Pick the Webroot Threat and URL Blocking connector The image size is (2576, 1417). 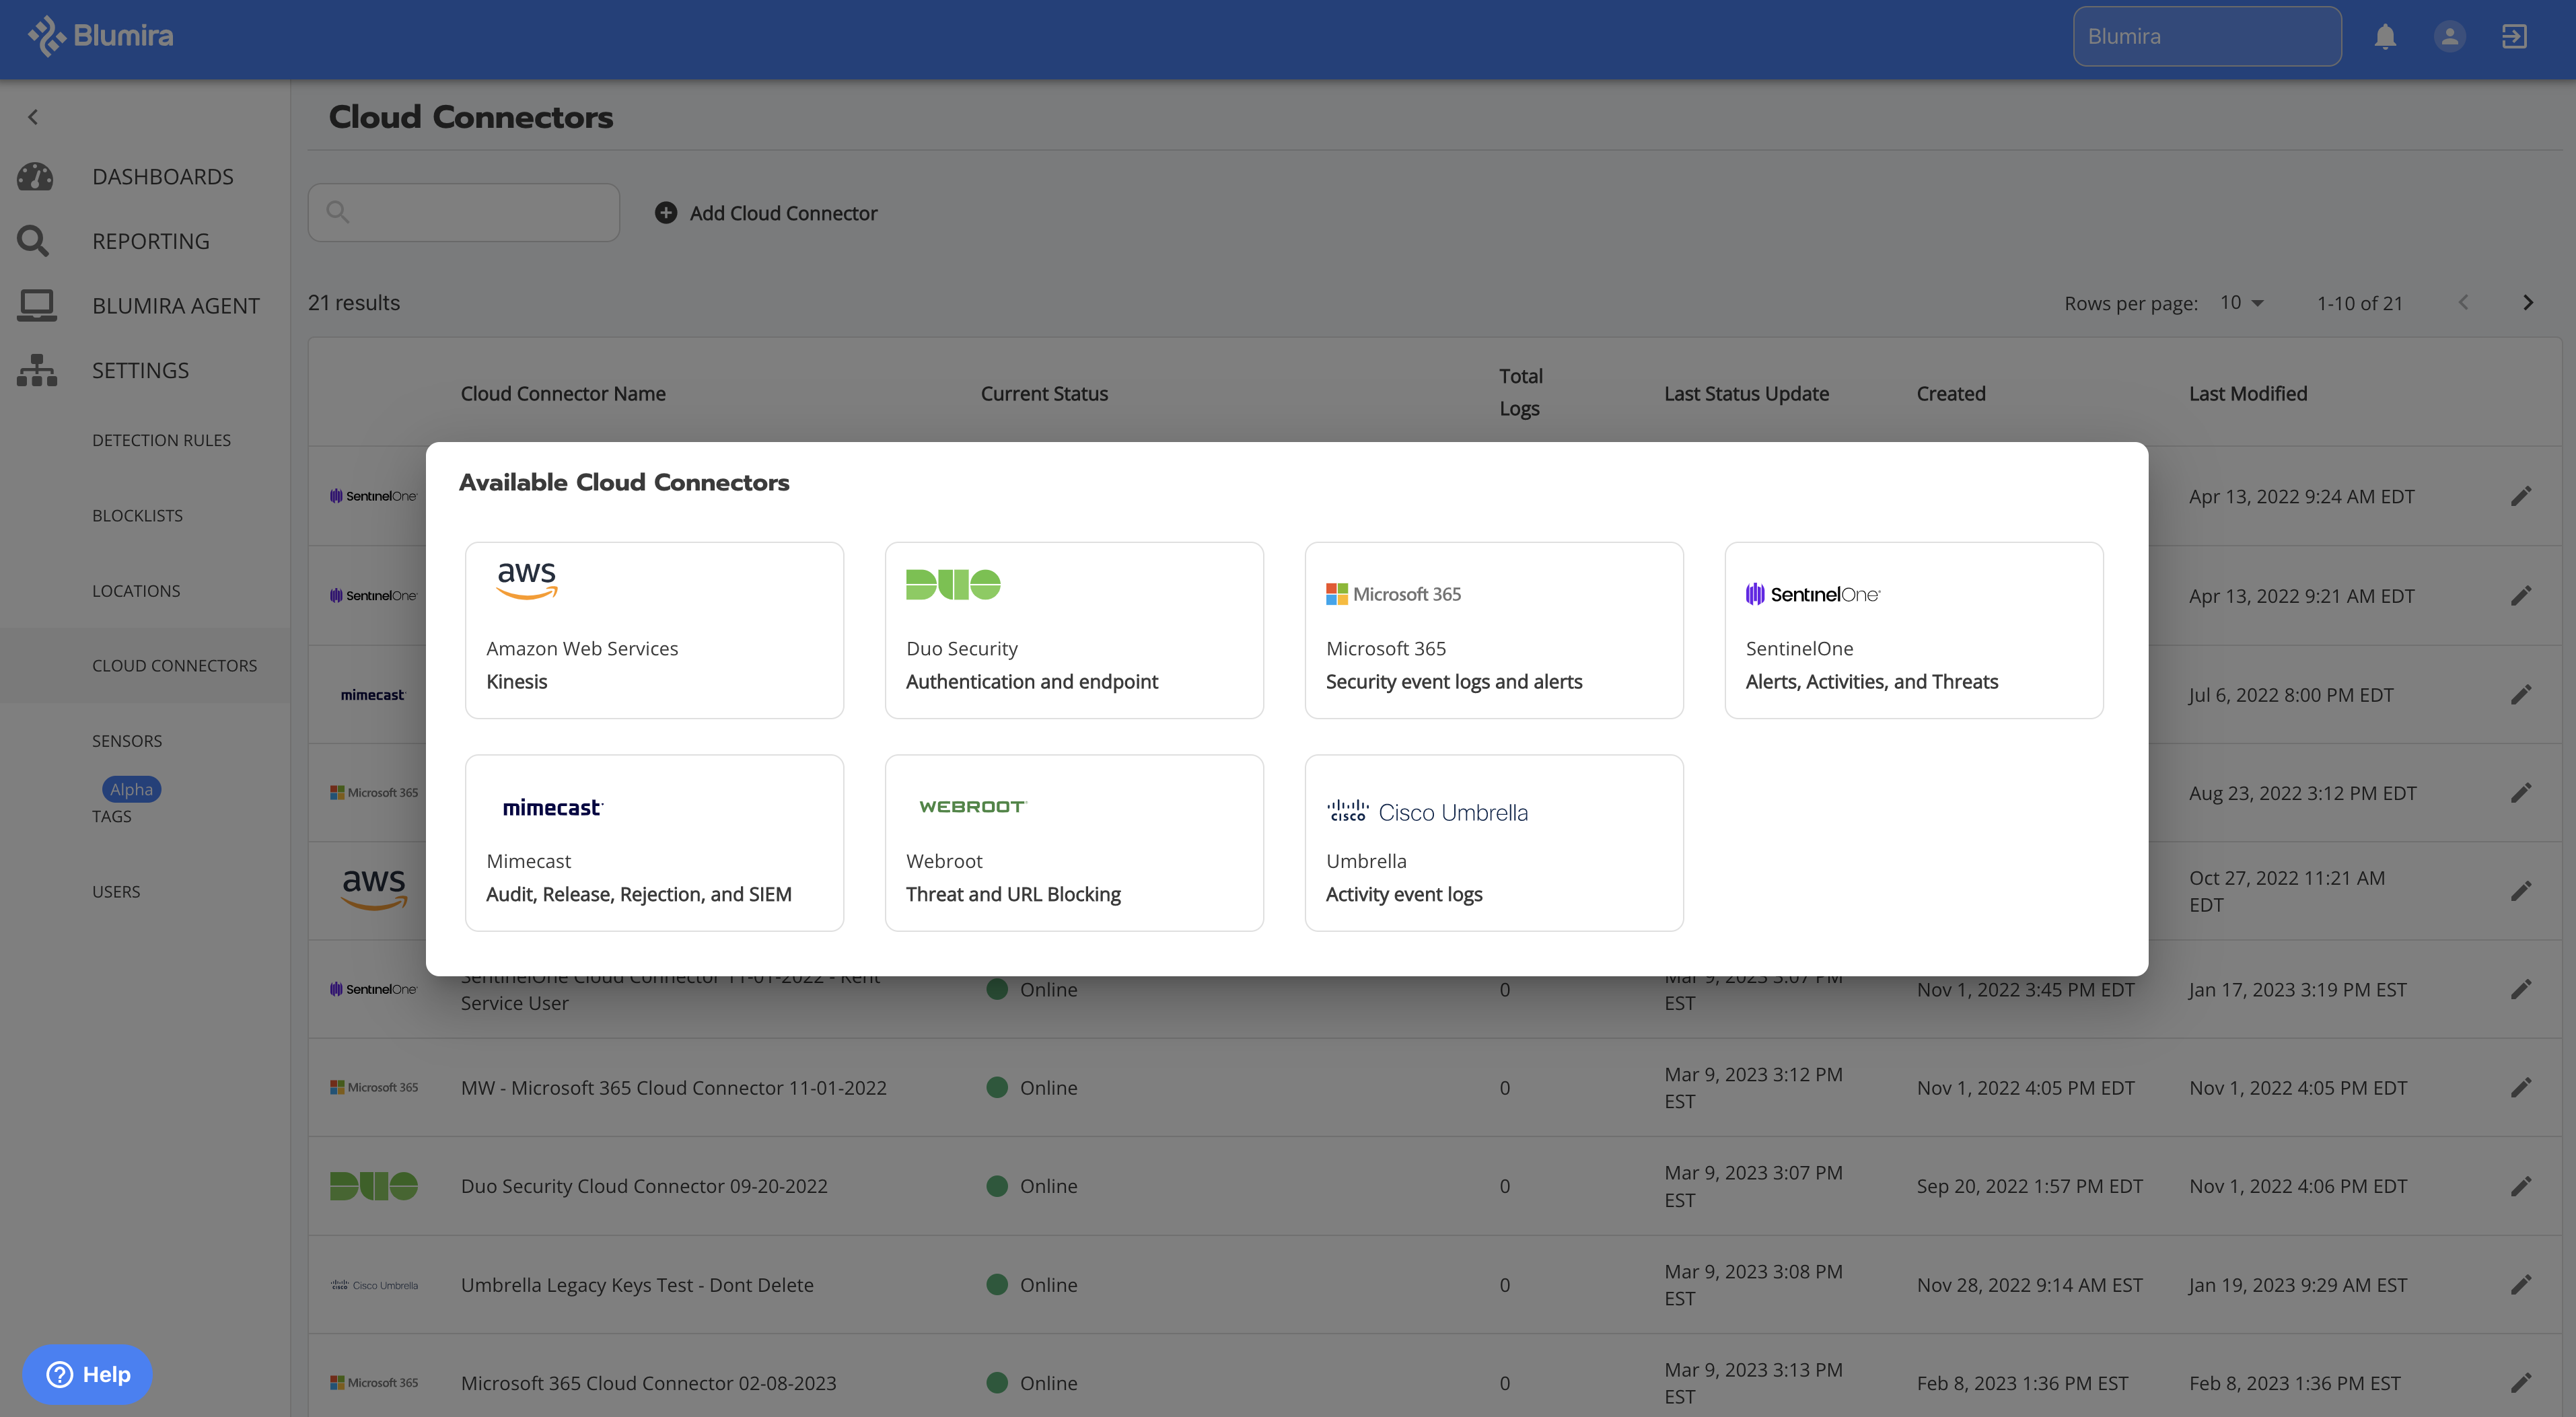1074,842
